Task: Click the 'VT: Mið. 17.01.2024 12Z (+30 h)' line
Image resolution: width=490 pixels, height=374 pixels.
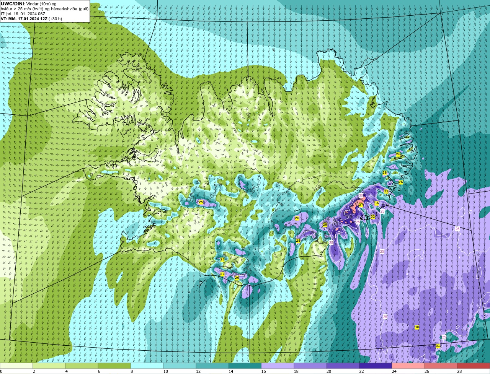Action: (x=31, y=19)
